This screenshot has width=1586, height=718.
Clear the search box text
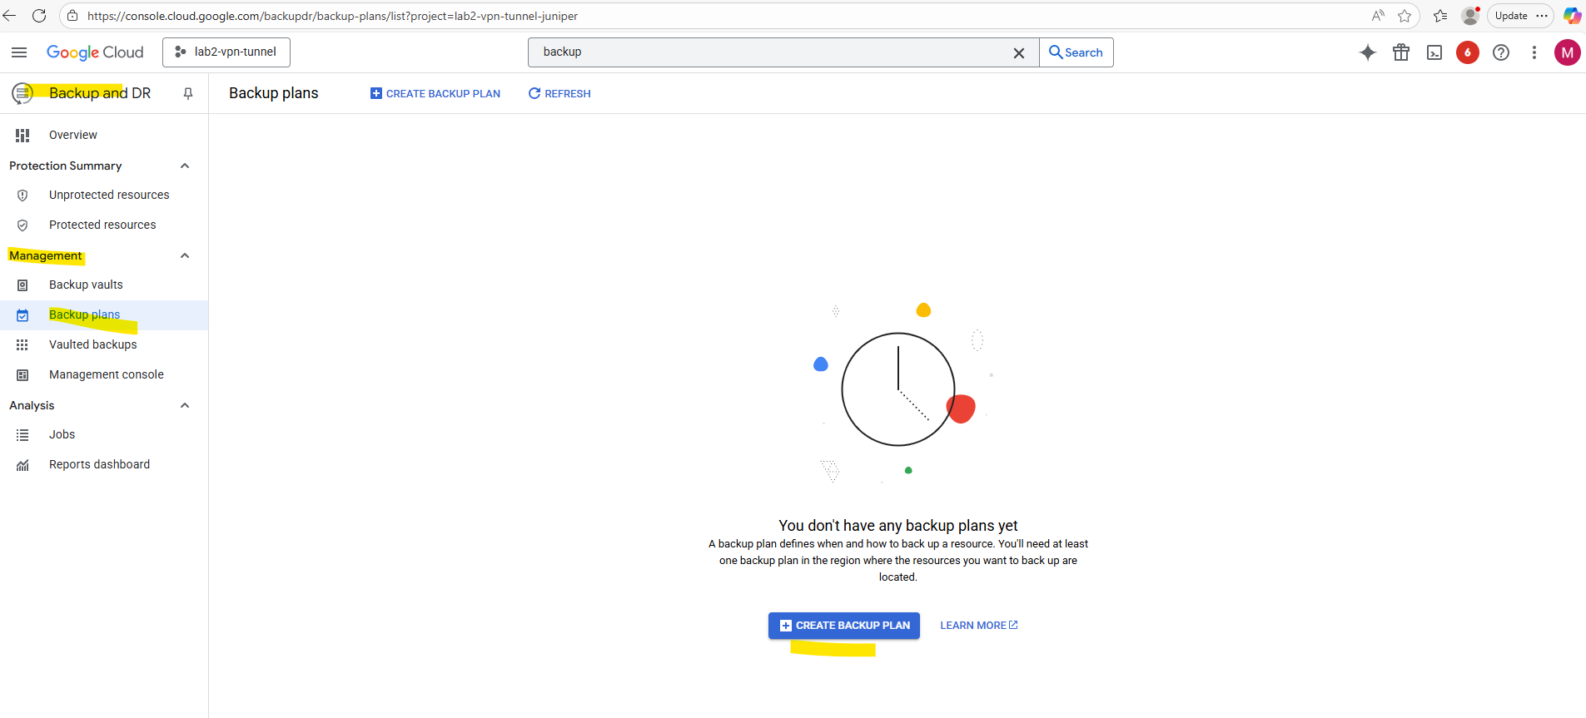[x=1018, y=52]
